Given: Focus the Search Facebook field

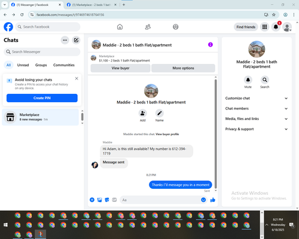Looking at the screenshot, I should coord(48,27).
